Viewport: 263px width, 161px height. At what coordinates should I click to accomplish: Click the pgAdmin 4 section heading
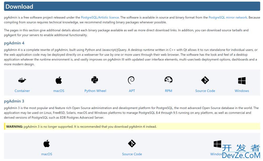(14, 43)
